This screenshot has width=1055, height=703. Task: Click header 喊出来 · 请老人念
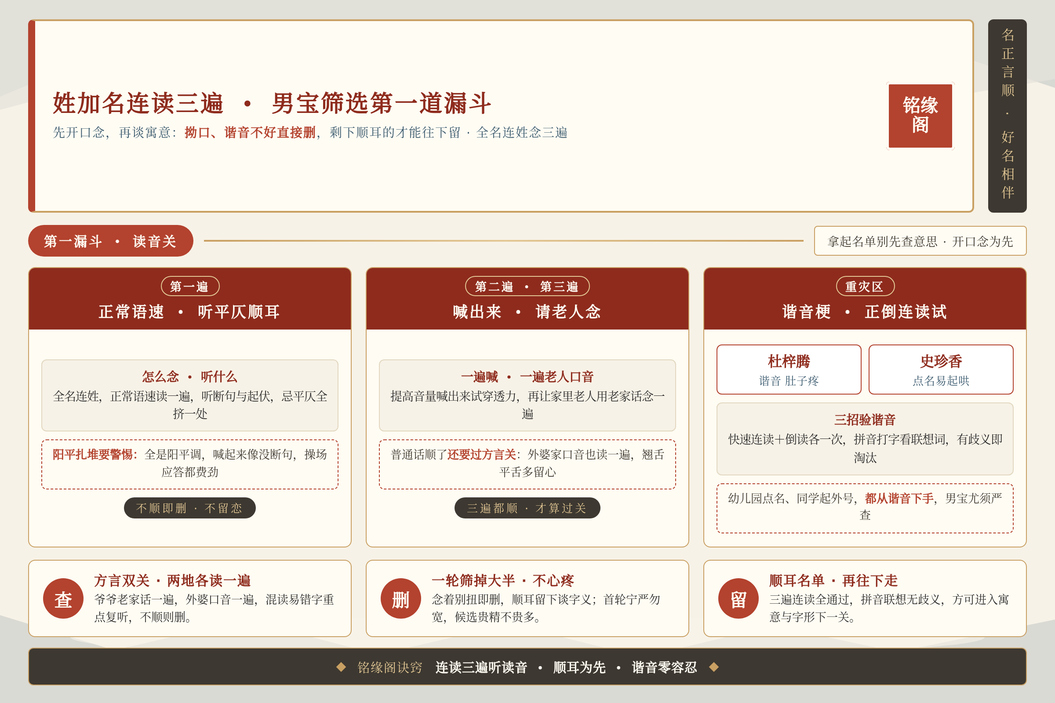tap(527, 312)
